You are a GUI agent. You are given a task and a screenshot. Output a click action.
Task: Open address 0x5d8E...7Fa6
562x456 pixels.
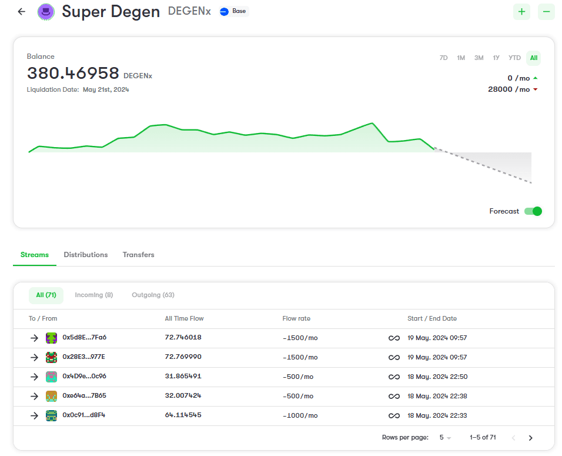84,338
